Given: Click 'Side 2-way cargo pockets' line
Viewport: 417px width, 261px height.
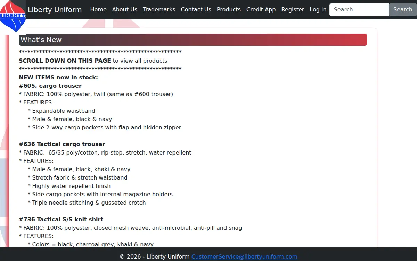Looking at the screenshot, I should (104, 127).
